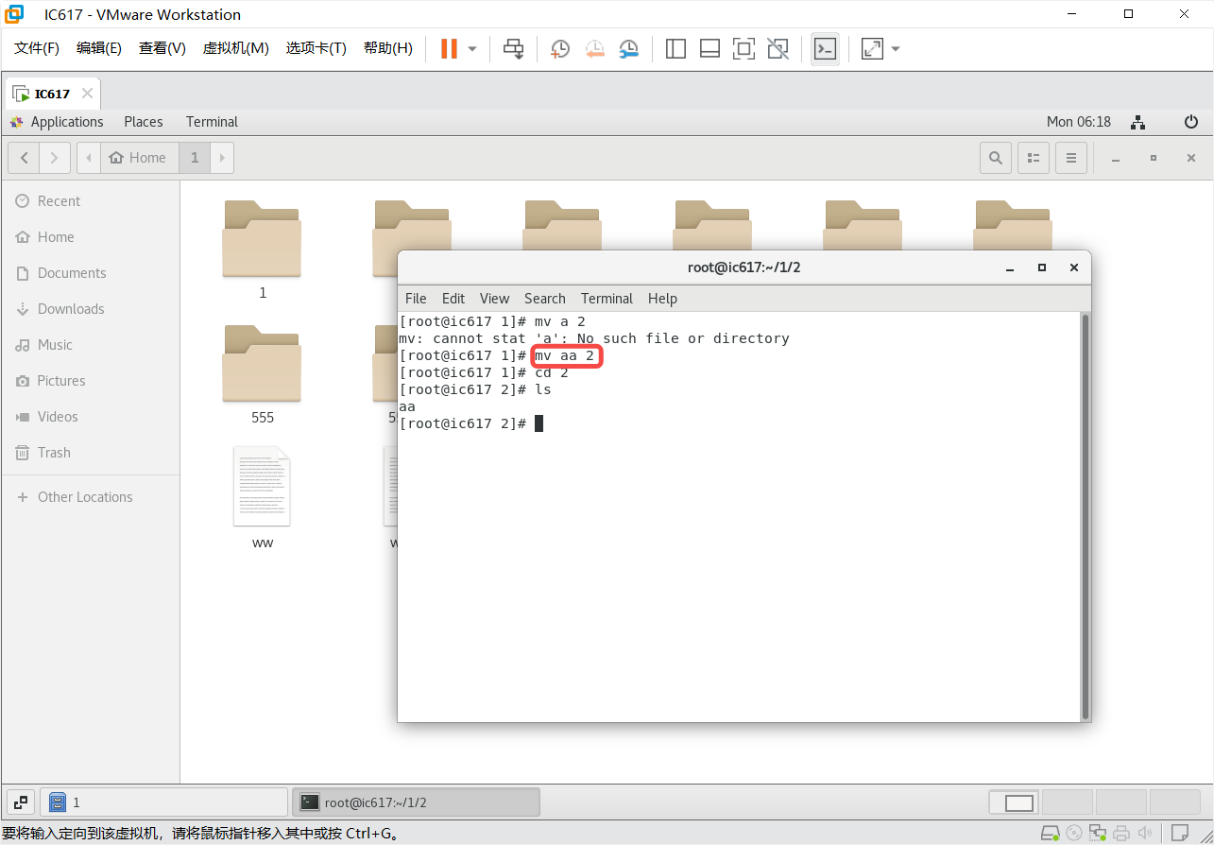
Task: Open the snapshot manager icon
Action: tap(628, 48)
